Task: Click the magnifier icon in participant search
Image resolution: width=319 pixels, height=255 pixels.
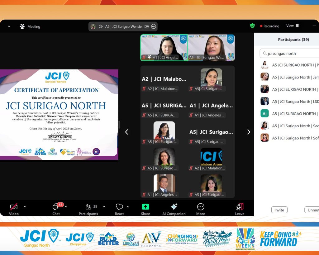Action: tap(265, 53)
